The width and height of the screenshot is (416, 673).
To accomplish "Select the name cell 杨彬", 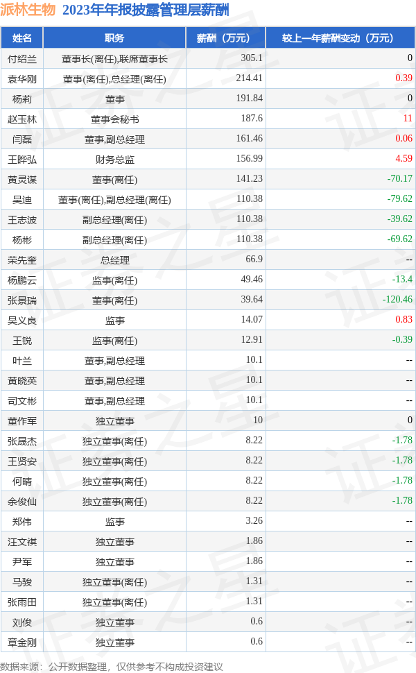I will [22, 240].
